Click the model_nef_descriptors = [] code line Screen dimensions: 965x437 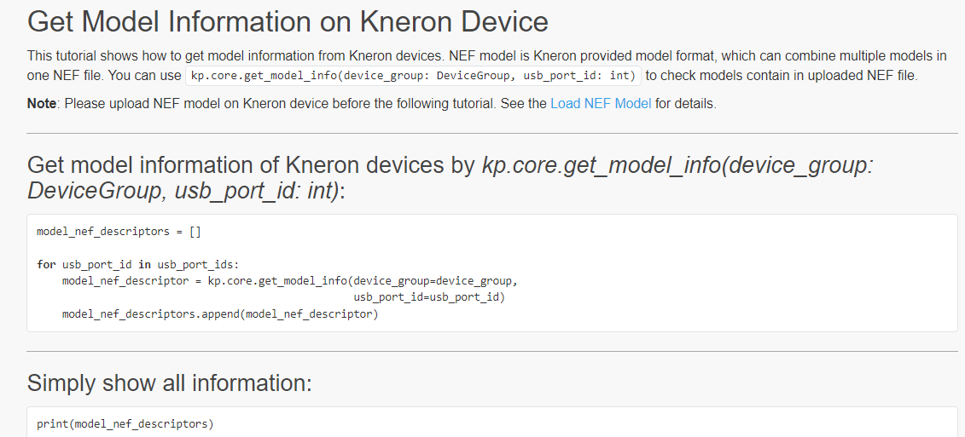[x=119, y=232]
